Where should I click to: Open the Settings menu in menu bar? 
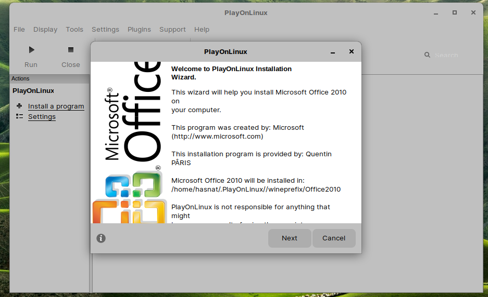(x=105, y=30)
